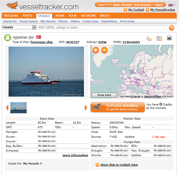Click the add-to-list table icon
This screenshot has width=179, height=174.
159,38
